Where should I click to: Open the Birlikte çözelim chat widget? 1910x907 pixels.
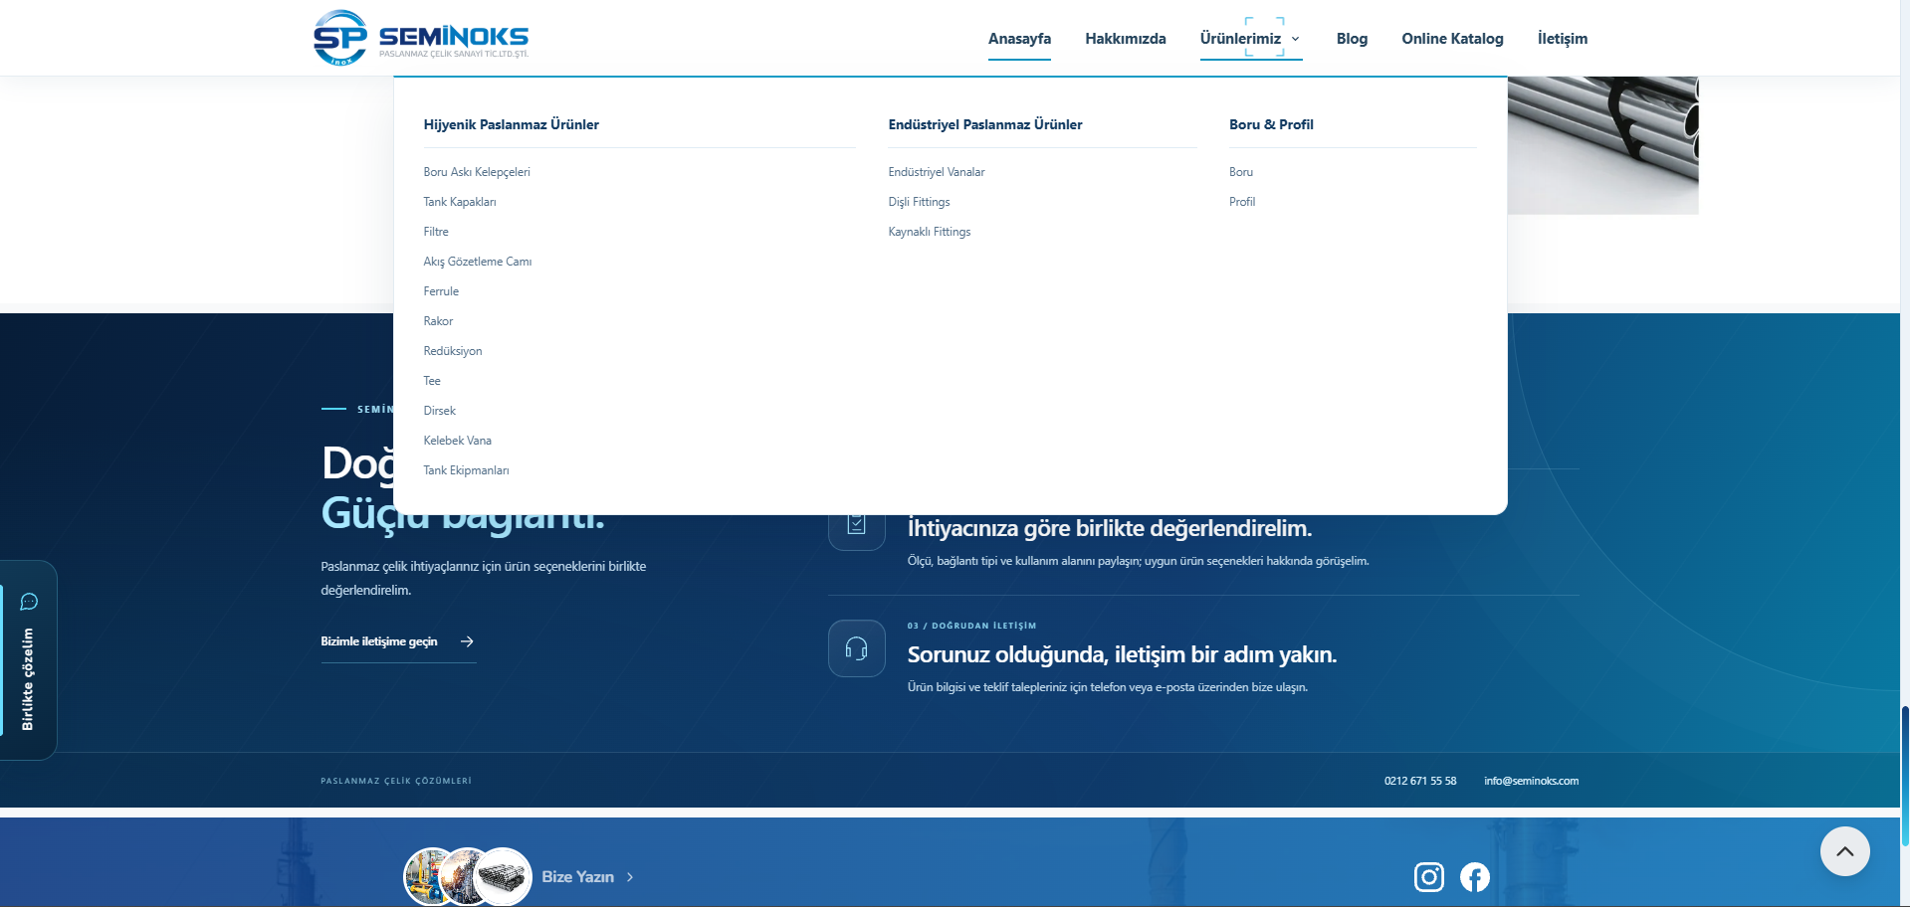click(x=28, y=660)
